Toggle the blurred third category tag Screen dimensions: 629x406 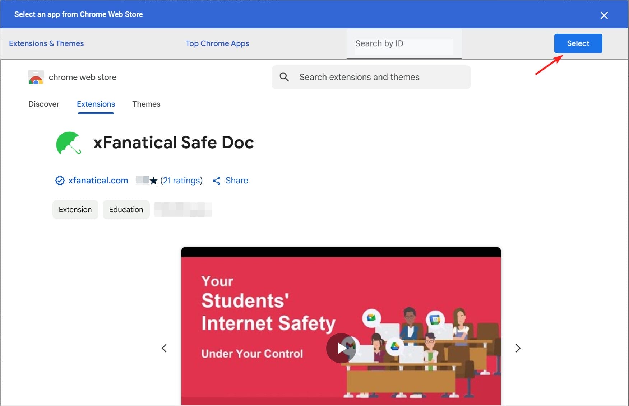tap(183, 209)
